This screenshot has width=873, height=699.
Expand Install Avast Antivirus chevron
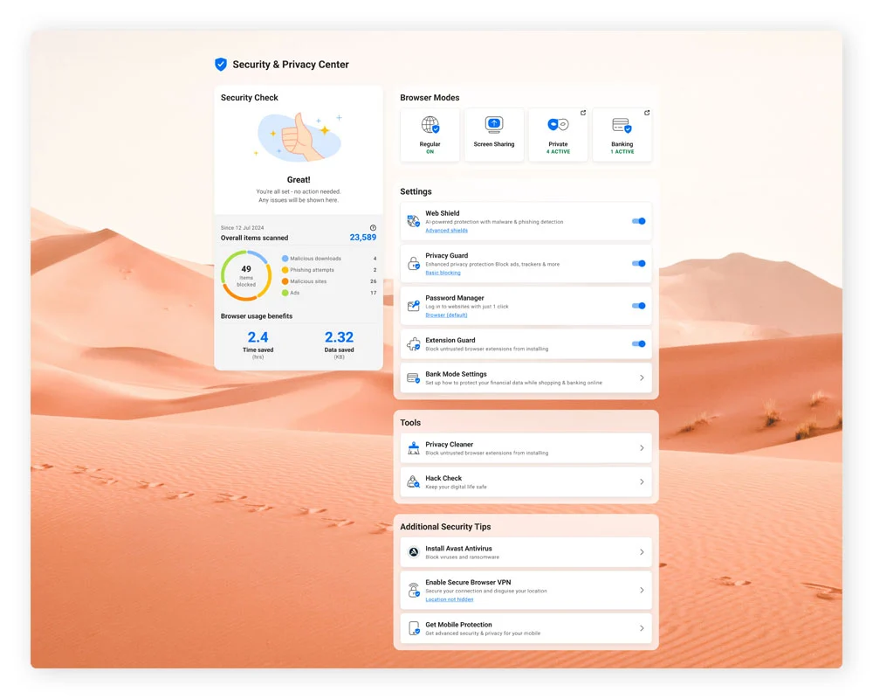(x=642, y=552)
